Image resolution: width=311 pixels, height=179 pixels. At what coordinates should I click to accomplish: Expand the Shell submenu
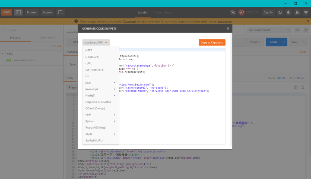[x=101, y=134]
